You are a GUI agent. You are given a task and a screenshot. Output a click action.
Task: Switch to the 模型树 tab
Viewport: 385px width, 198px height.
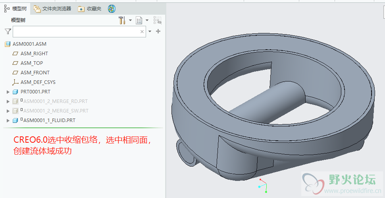pyautogui.click(x=16, y=9)
